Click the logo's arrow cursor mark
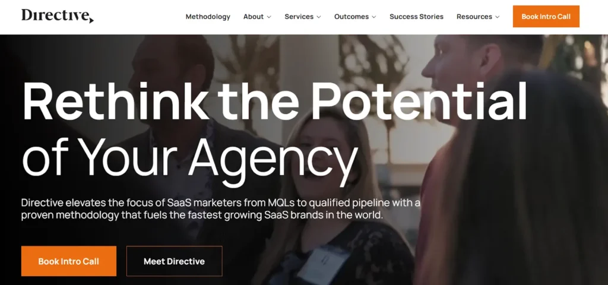608x285 pixels. 91,20
